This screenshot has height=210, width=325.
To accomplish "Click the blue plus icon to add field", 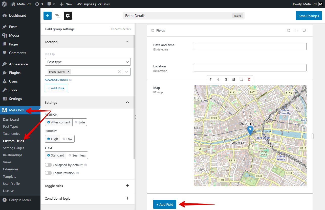I will pos(47,15).
